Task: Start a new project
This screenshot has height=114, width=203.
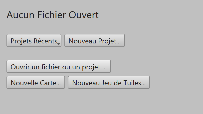Action: [x=94, y=41]
